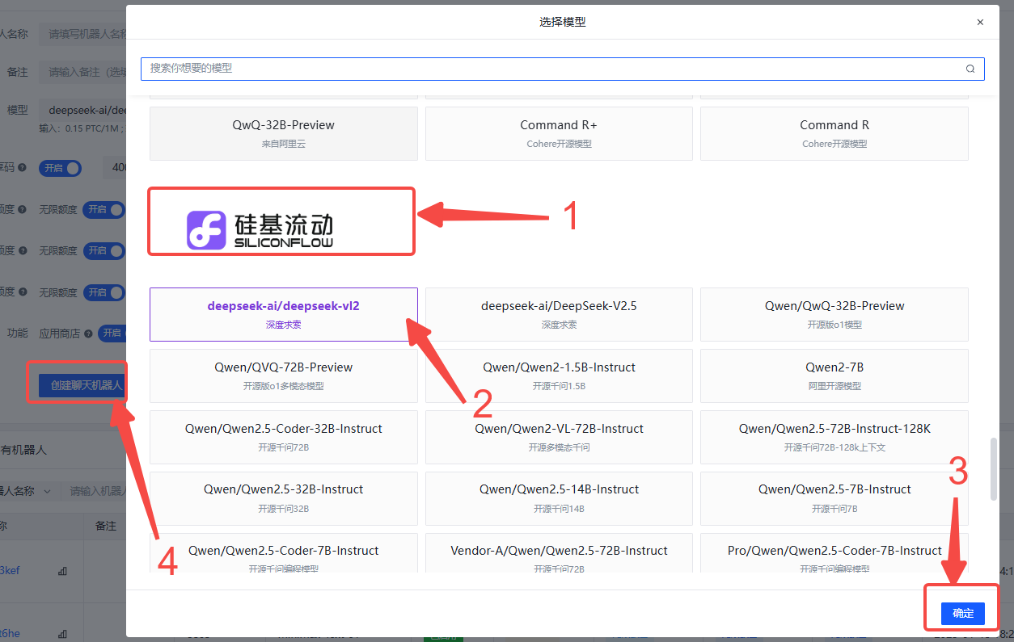Click the 备注 remark input field
This screenshot has width=1014, height=642.
click(x=82, y=72)
